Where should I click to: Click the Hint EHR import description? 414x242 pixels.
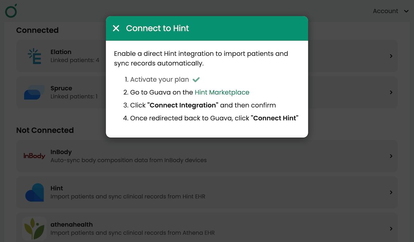pos(128,197)
